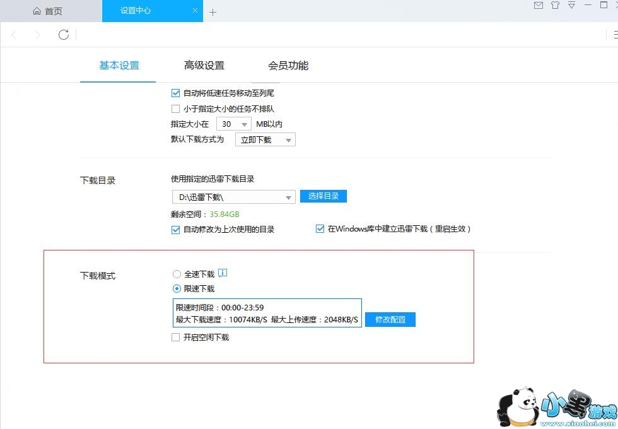
Task: Uncheck 自动将低速任务移动至列尾
Action: [176, 93]
